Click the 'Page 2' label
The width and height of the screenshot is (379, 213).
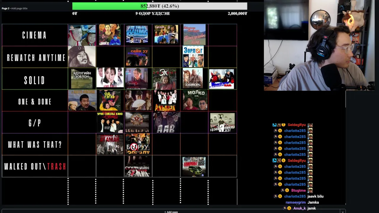click(6, 8)
